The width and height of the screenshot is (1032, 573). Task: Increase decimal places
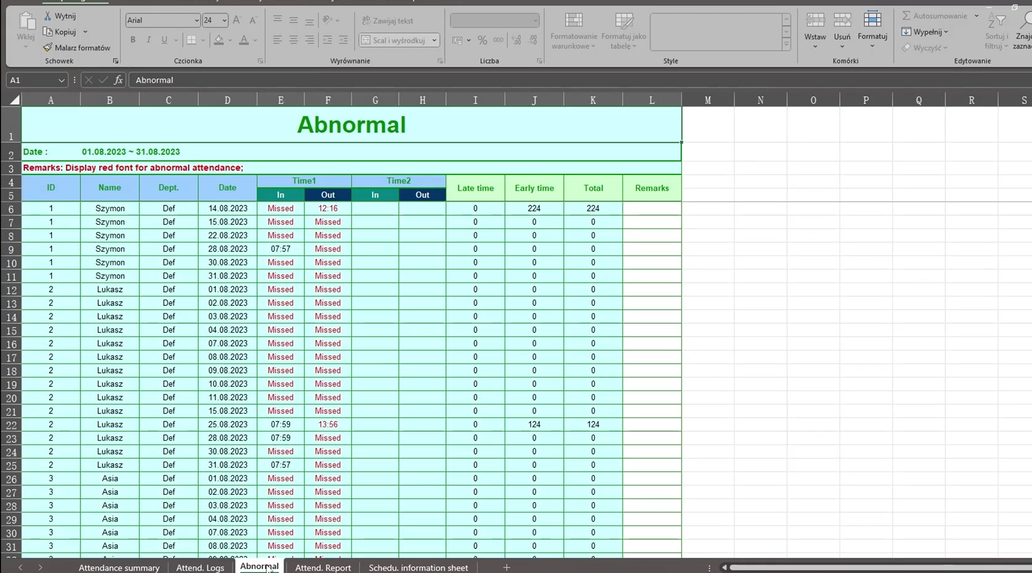517,40
